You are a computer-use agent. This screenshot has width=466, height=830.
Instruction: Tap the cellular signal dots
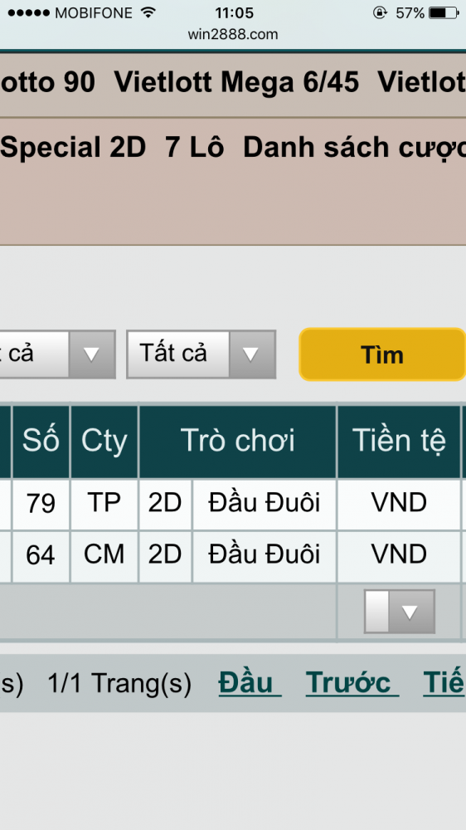[28, 12]
